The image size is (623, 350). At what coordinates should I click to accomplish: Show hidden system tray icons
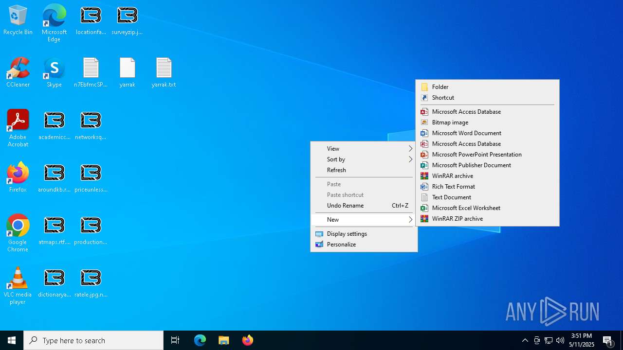coord(525,340)
